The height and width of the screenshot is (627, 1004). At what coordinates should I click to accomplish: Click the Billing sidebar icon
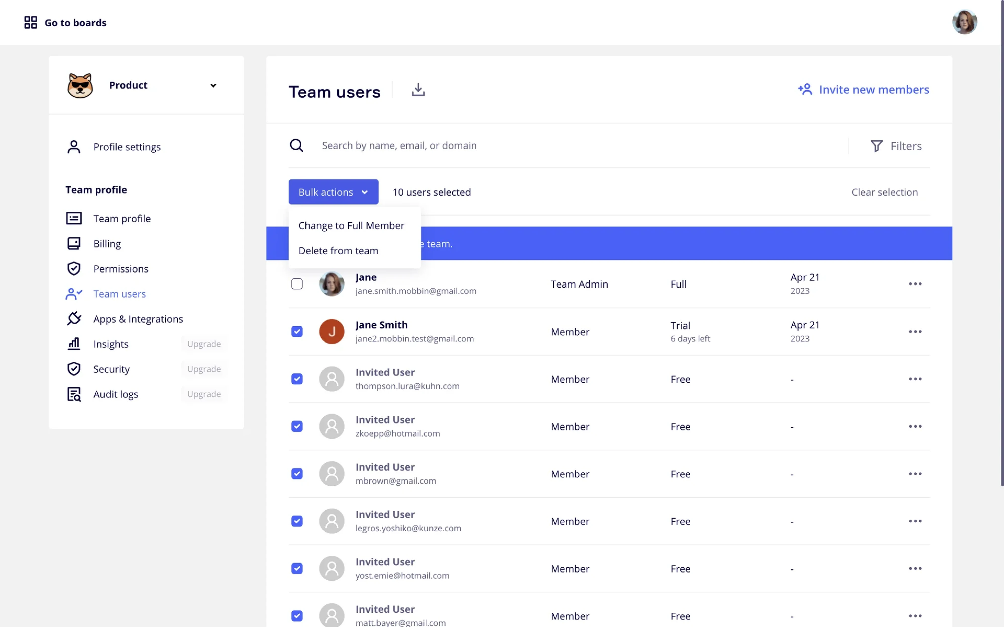point(74,243)
